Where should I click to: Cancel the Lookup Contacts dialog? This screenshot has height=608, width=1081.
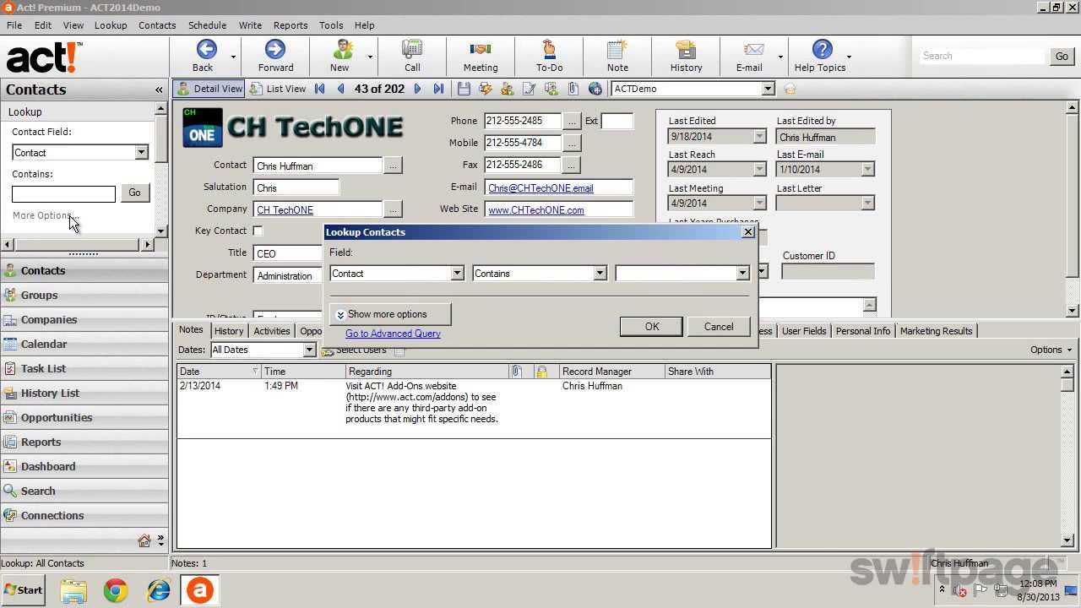coord(719,327)
